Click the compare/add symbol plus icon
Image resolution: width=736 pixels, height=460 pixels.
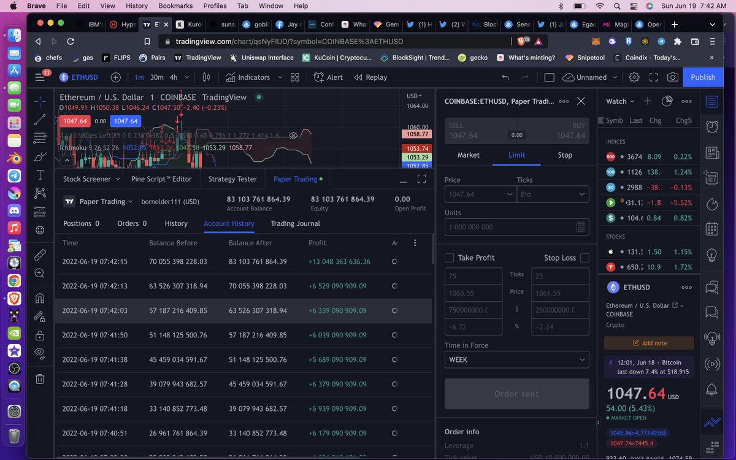click(115, 77)
